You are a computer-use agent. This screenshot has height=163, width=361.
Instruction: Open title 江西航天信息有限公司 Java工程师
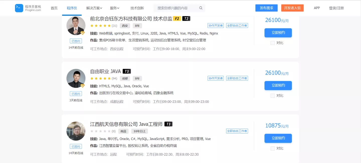tap(126, 124)
